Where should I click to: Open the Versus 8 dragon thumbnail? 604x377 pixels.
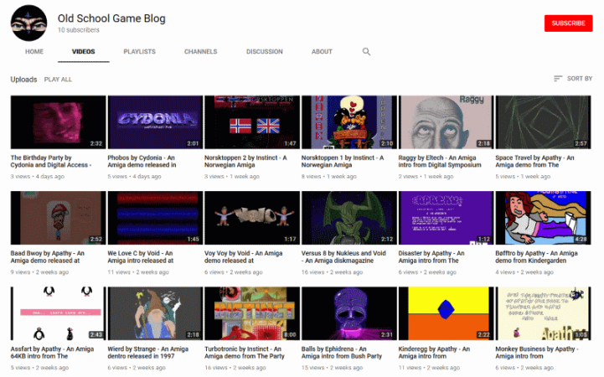coord(348,217)
